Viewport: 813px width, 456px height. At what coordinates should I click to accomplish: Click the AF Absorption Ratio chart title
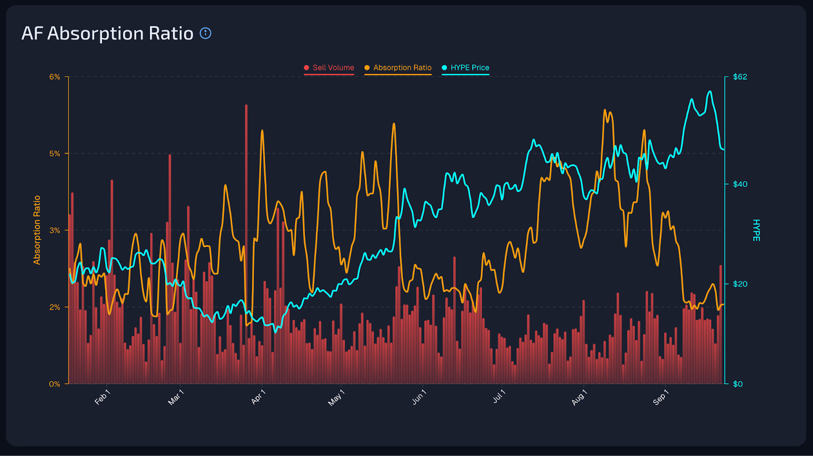(107, 34)
